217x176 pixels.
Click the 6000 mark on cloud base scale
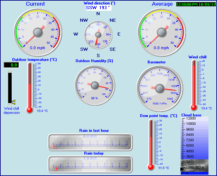(x=190, y=145)
